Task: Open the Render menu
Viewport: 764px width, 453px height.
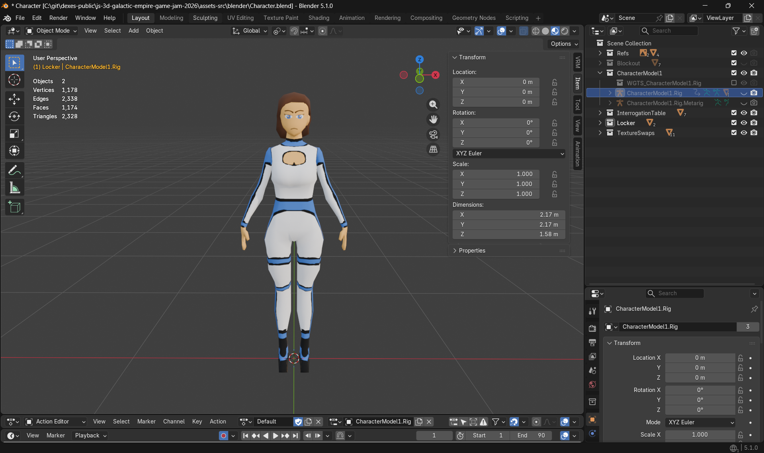Action: point(58,18)
